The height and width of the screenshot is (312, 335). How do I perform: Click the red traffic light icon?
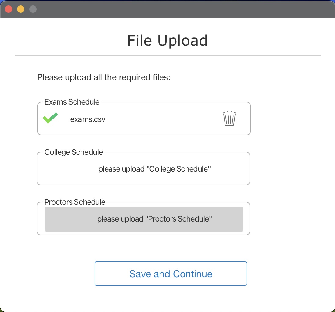coord(9,9)
